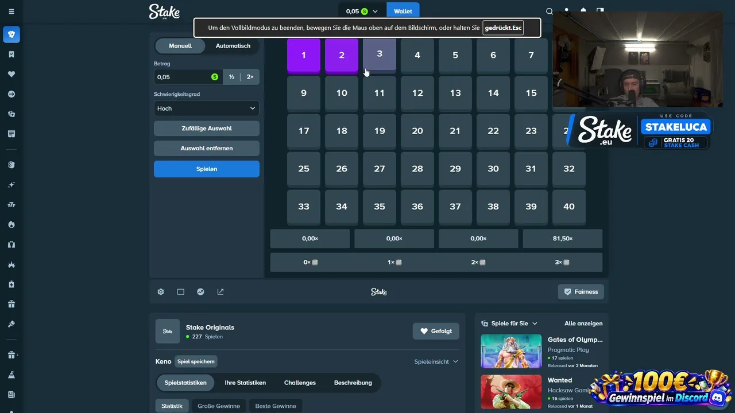Viewport: 735px width, 413px height.
Task: Open the slots 777 sidebar icon
Action: [11, 205]
